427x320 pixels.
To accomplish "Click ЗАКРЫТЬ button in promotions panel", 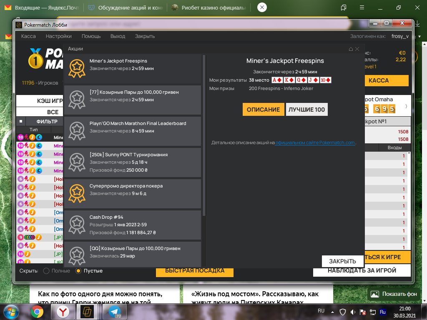I will pyautogui.click(x=342, y=261).
